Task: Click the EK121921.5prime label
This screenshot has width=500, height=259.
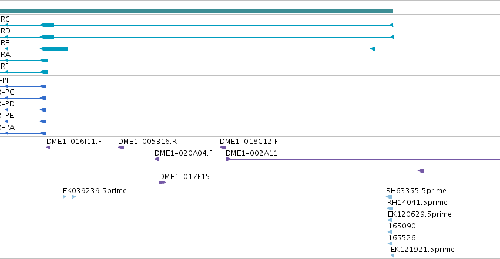Action: click(x=422, y=250)
